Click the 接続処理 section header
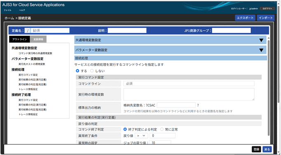Image resolution: width=281 pixels, height=155 pixels. pyautogui.click(x=171, y=58)
